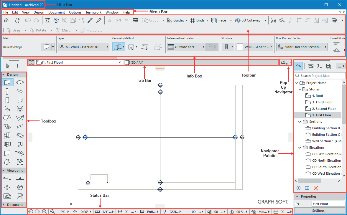This screenshot has width=347, height=215.
Task: Activate the Wall tool in Toolbox
Action: [7, 82]
